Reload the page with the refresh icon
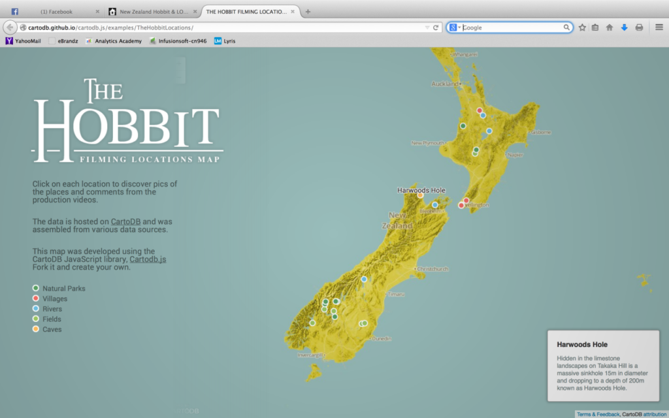 pyautogui.click(x=436, y=27)
